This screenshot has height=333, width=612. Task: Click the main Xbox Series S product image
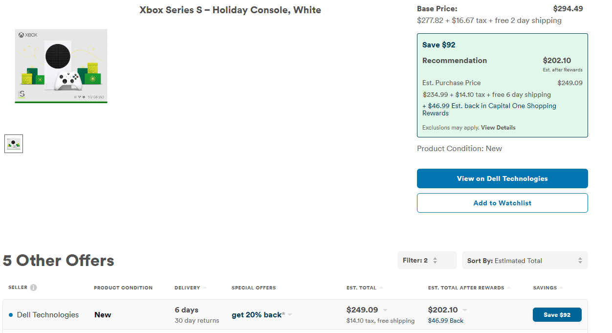[x=61, y=66]
